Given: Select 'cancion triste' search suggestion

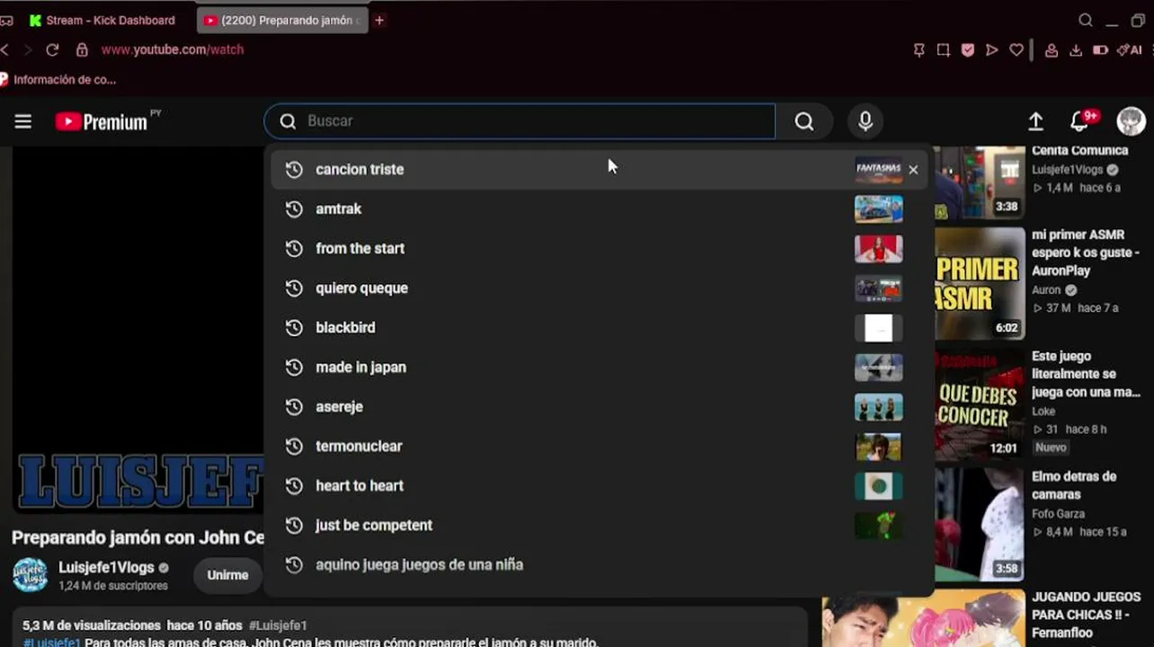Looking at the screenshot, I should (x=599, y=170).
